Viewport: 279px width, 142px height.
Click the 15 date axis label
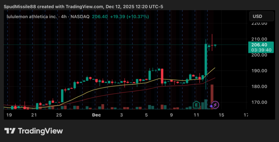tap(221, 115)
